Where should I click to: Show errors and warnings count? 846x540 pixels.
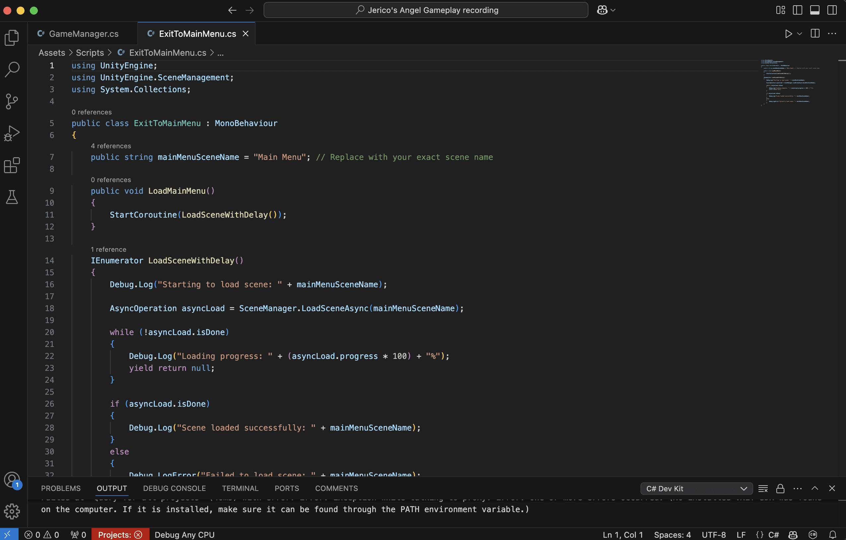(42, 534)
